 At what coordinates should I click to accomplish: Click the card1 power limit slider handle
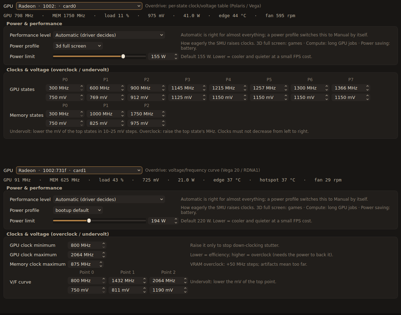pyautogui.click(x=89, y=221)
